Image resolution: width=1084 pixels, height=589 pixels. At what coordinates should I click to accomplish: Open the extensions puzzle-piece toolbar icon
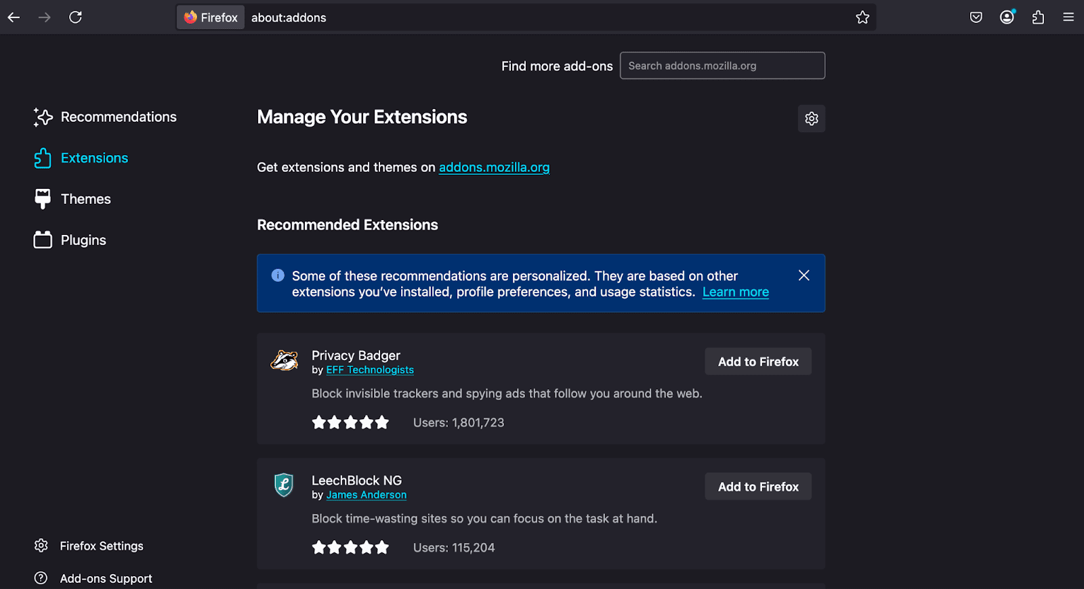[1038, 18]
